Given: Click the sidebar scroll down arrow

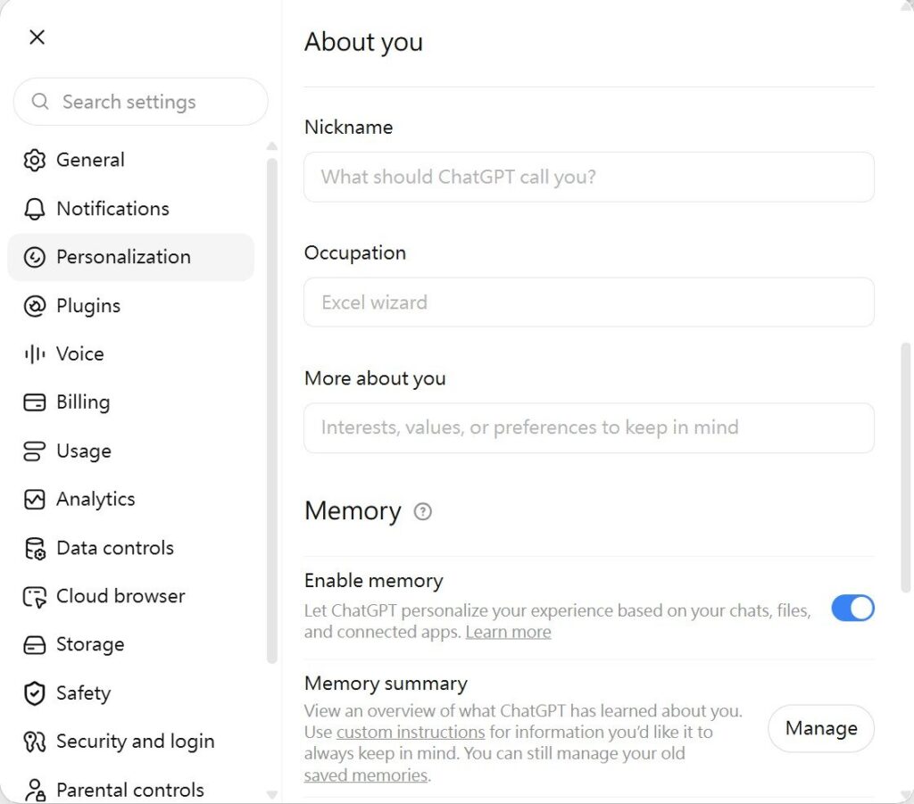Looking at the screenshot, I should [x=271, y=794].
